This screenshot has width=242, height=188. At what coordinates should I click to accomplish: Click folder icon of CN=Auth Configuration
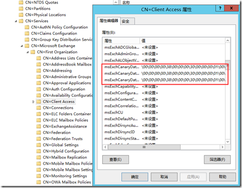(39, 89)
